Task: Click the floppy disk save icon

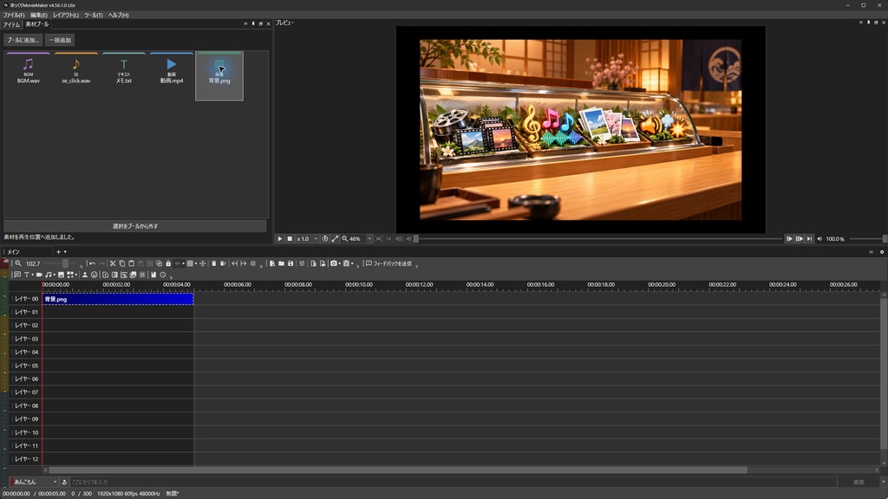Action: (x=291, y=263)
